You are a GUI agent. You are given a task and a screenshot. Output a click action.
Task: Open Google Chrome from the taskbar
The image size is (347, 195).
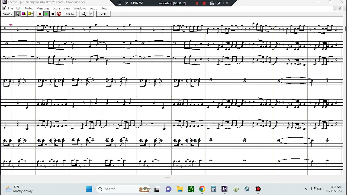pos(202,189)
